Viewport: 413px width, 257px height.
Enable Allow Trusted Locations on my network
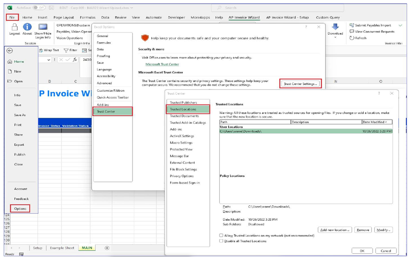tap(221, 235)
